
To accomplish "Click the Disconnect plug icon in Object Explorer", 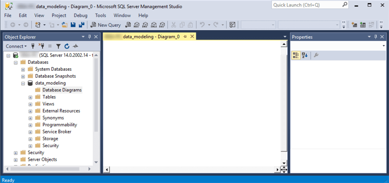I will pyautogui.click(x=41, y=46).
